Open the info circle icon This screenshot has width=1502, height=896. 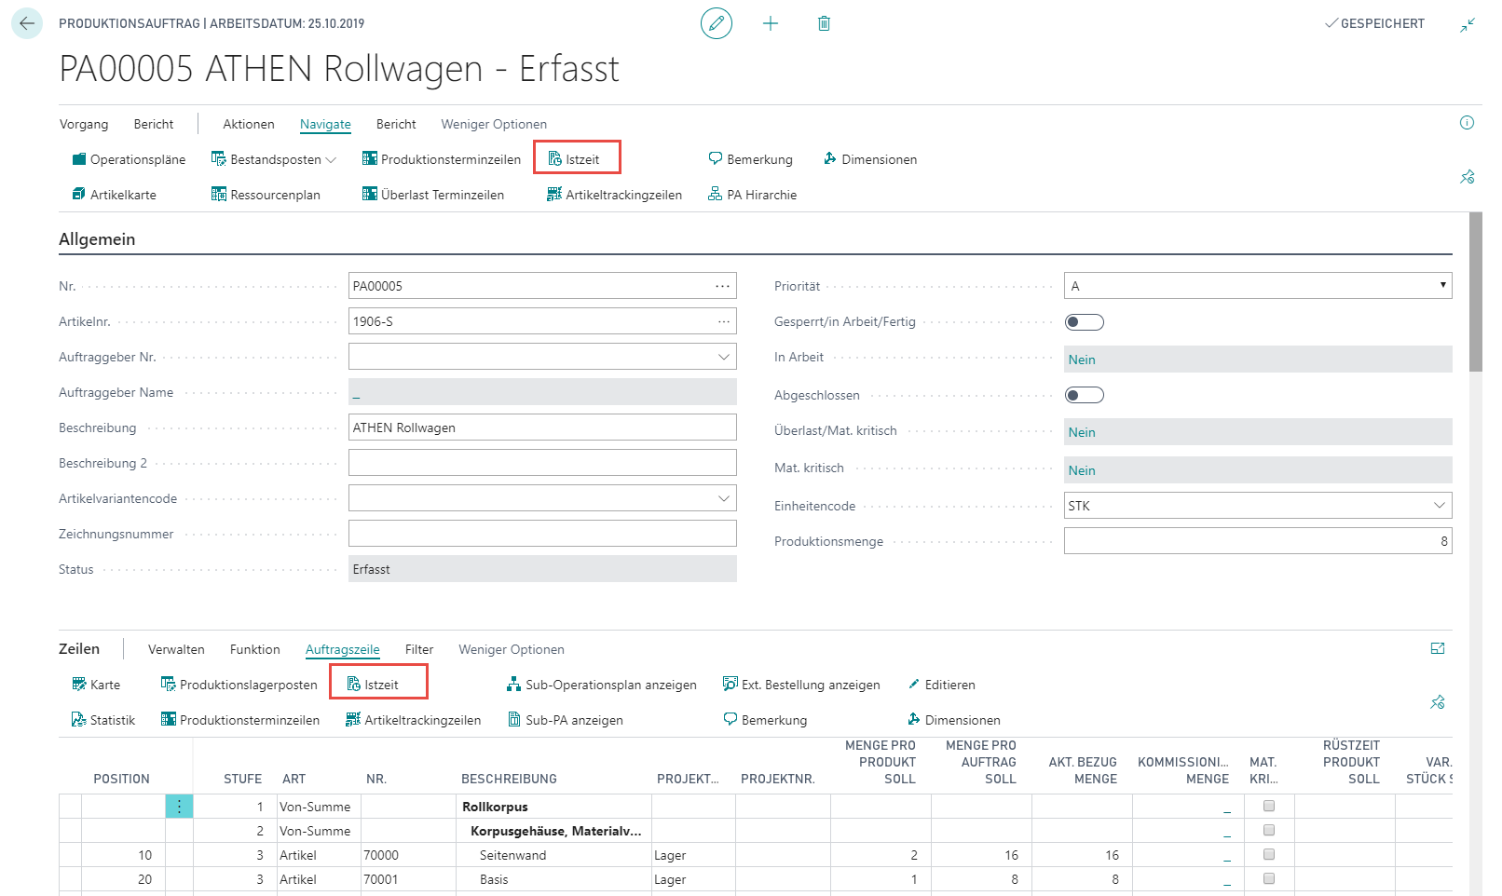pyautogui.click(x=1467, y=123)
